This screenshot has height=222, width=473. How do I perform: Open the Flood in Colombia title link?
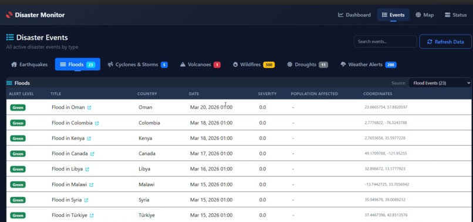pos(72,123)
